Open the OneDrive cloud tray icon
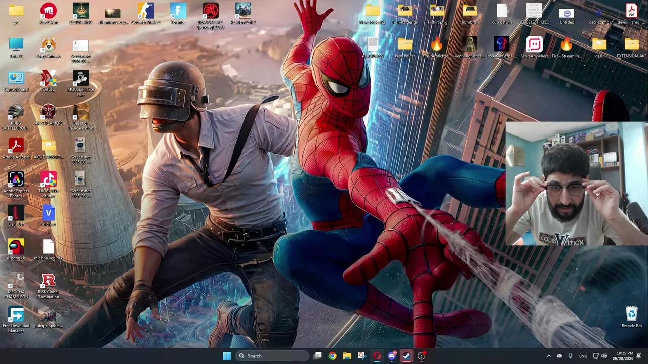The height and width of the screenshot is (364, 648). click(559, 356)
